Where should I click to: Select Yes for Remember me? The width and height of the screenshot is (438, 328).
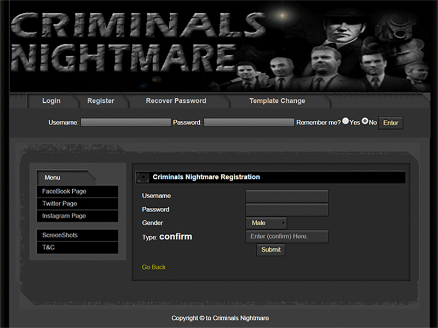(x=345, y=121)
